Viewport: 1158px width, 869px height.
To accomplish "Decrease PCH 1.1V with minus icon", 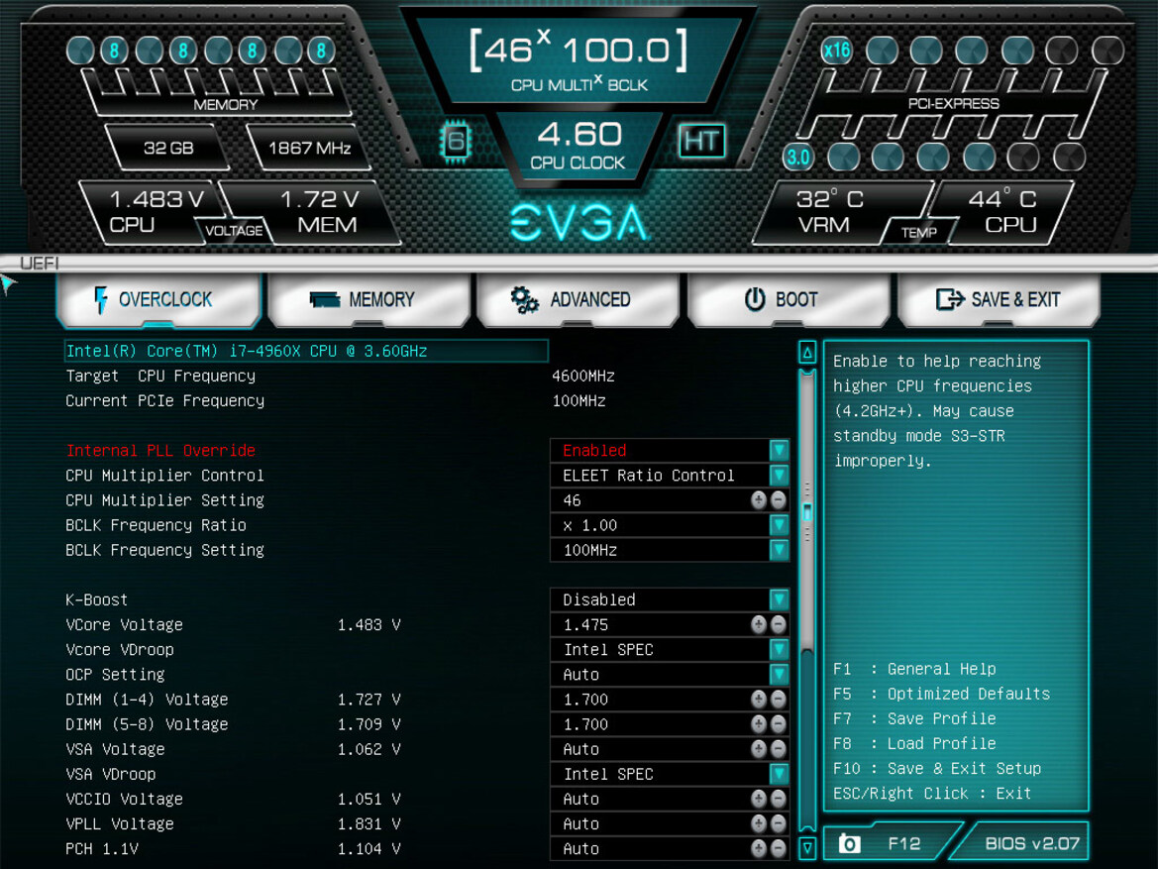I will pyautogui.click(x=778, y=848).
